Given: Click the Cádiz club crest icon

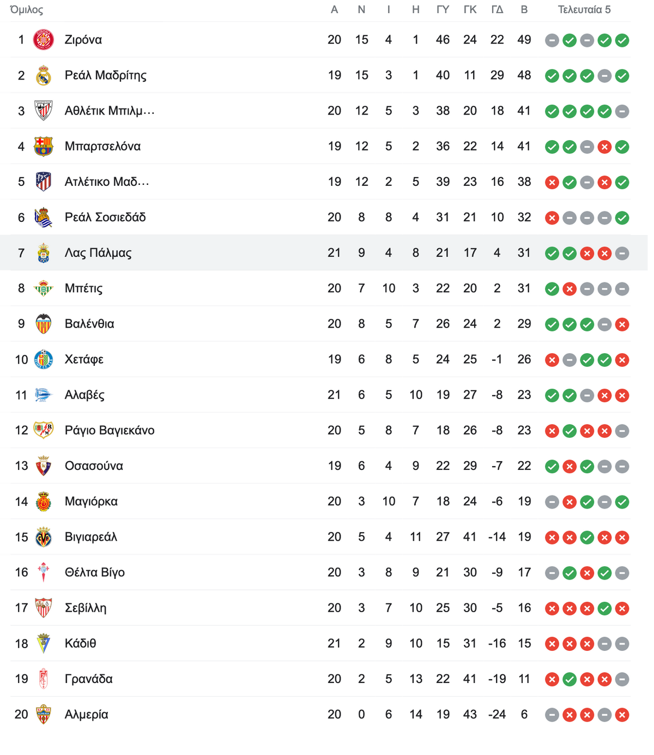Looking at the screenshot, I should 44,643.
